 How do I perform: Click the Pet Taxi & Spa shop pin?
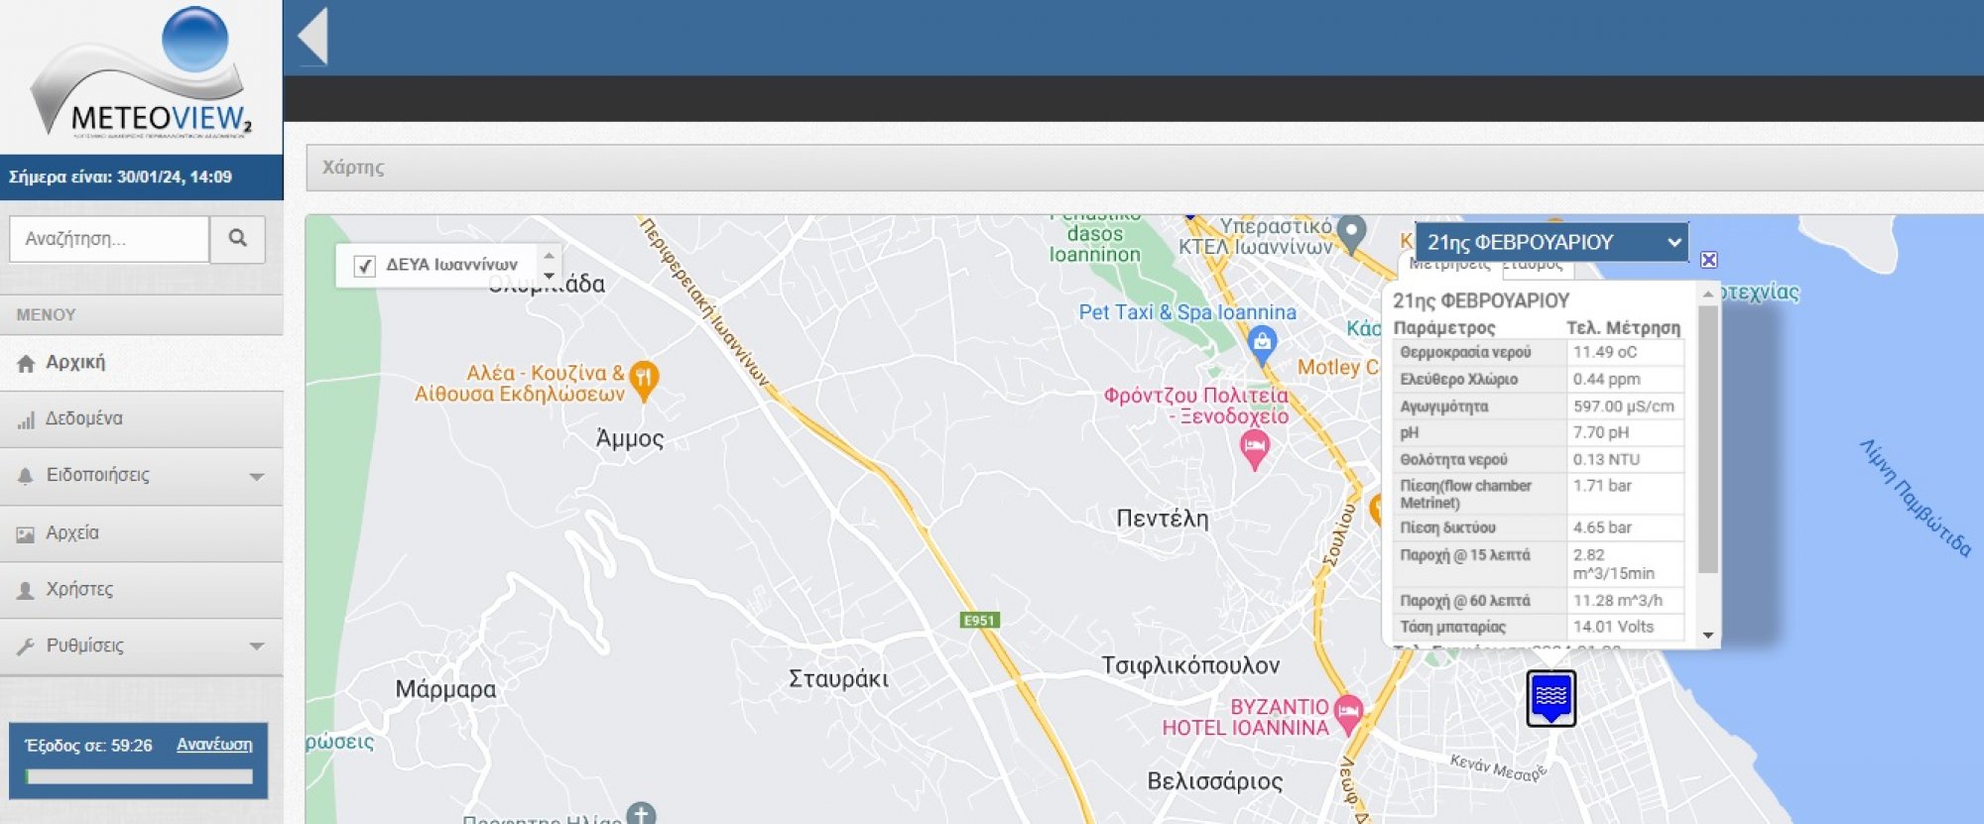point(1262,344)
